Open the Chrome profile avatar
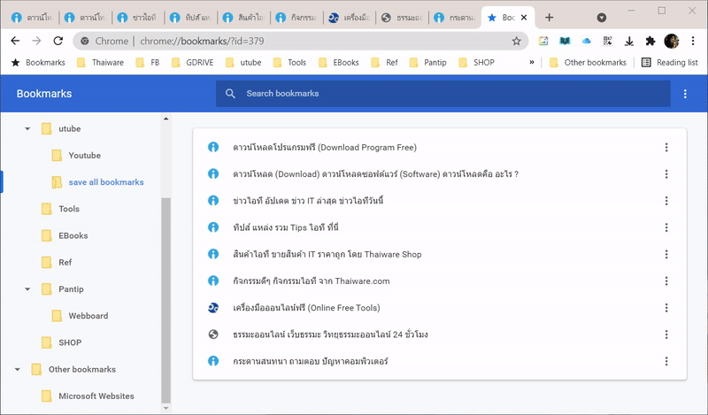The height and width of the screenshot is (415, 708). coord(672,41)
